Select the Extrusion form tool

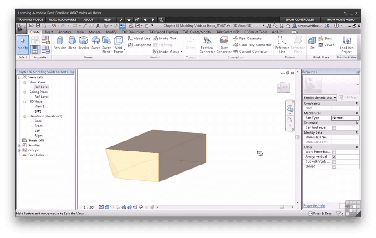[x=59, y=43]
